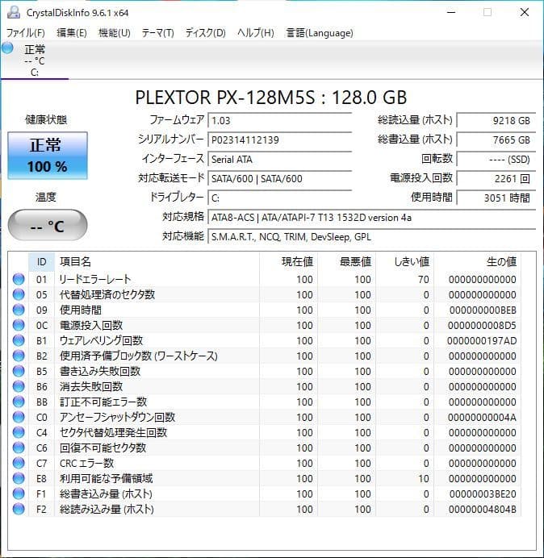
Task: Select the C: drive status tab
Action: 35,60
